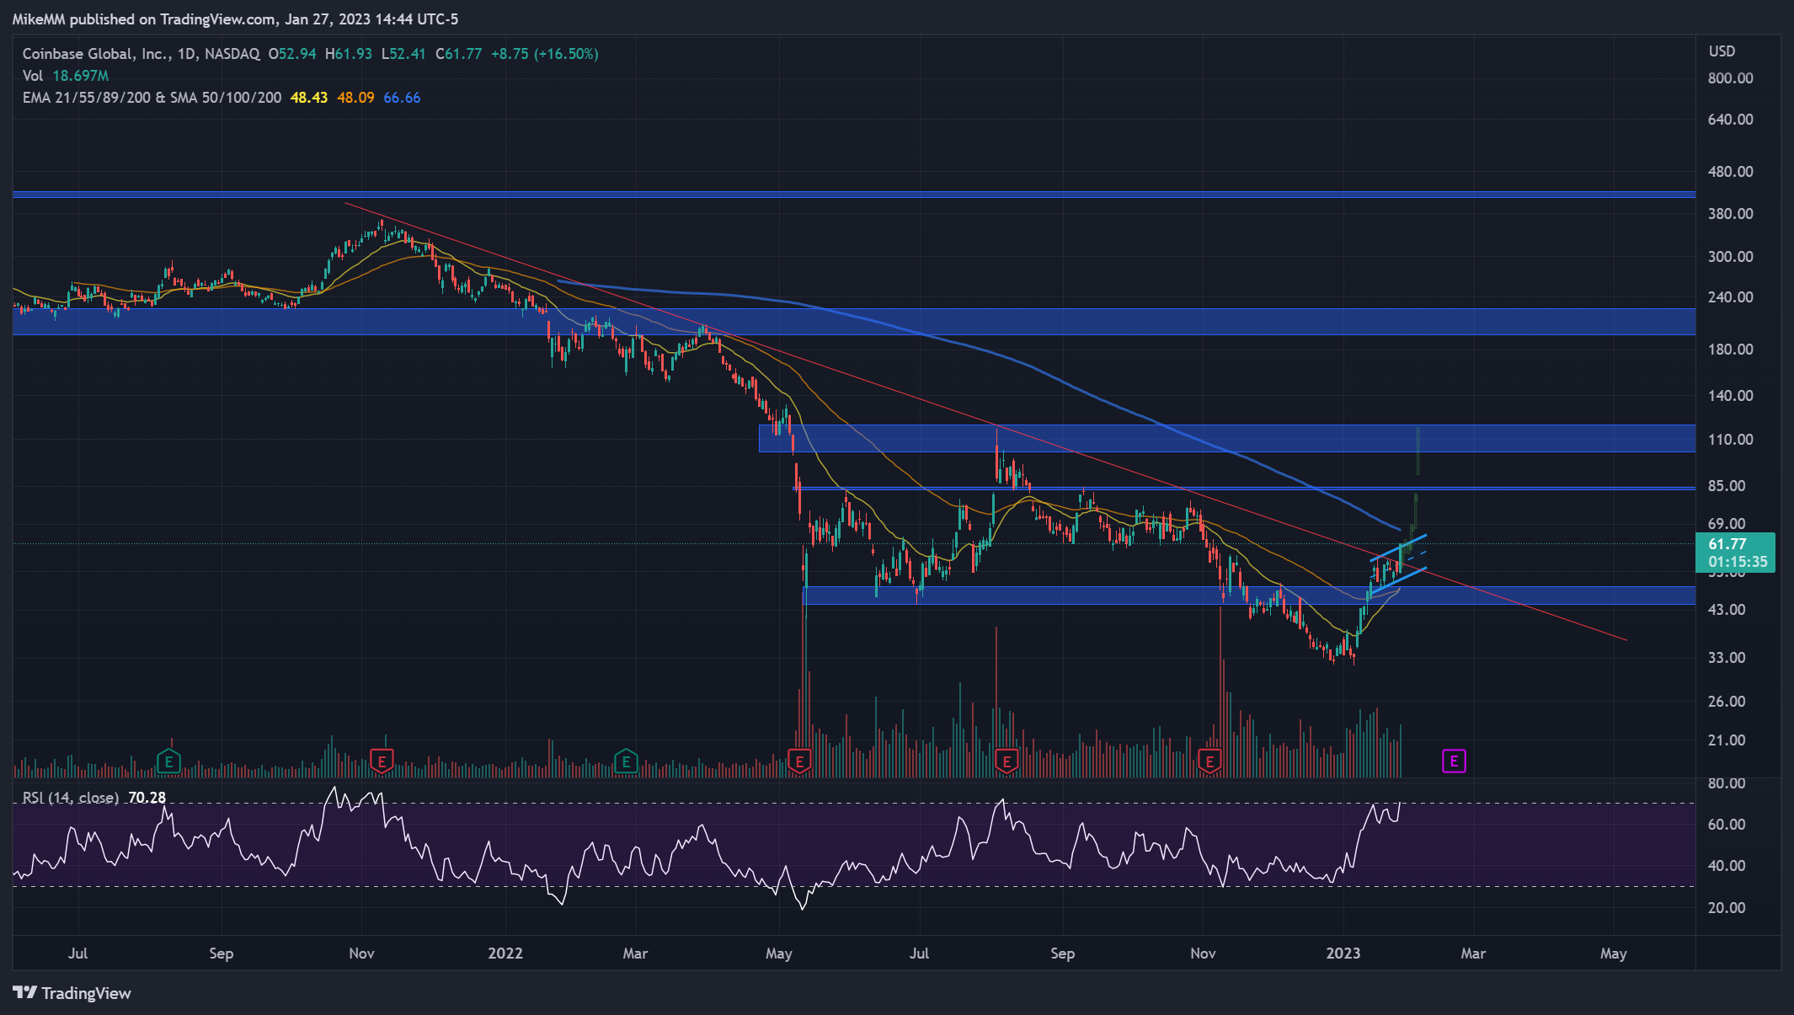Click the red earnings marker for November 2022
The image size is (1794, 1015).
tap(1209, 762)
